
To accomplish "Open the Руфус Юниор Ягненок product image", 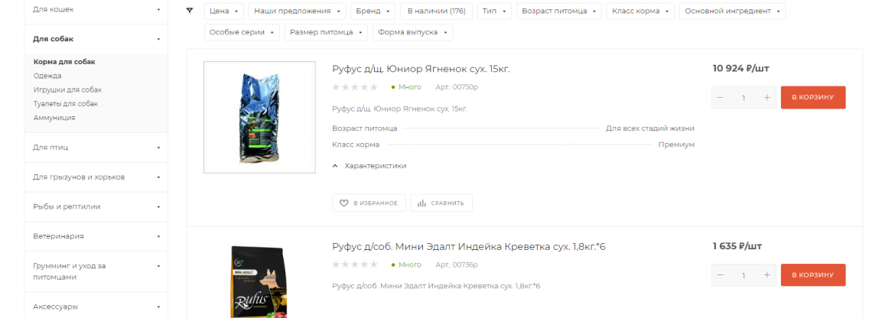I will pyautogui.click(x=260, y=117).
